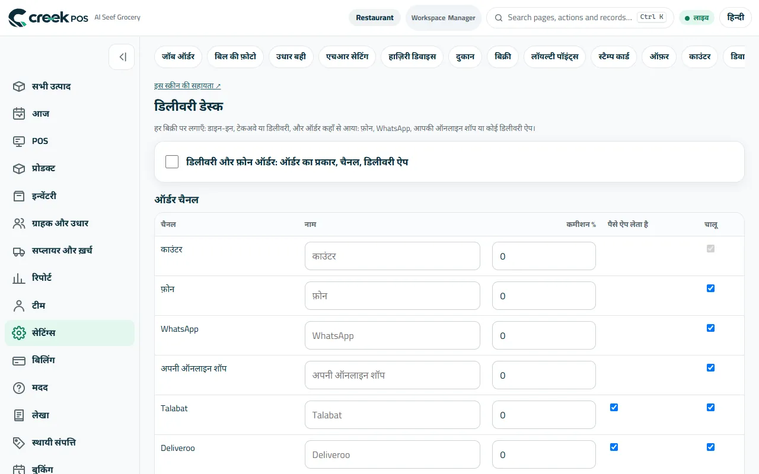Collapse the sidebar with the arrow button
Image resolution: width=759 pixels, height=474 pixels.
(122, 57)
